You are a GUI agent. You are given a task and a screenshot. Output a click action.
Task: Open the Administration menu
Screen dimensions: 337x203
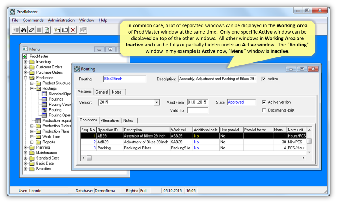click(61, 20)
